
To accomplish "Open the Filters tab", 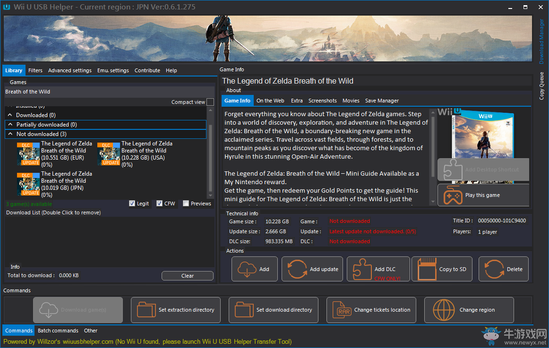I will tap(35, 70).
